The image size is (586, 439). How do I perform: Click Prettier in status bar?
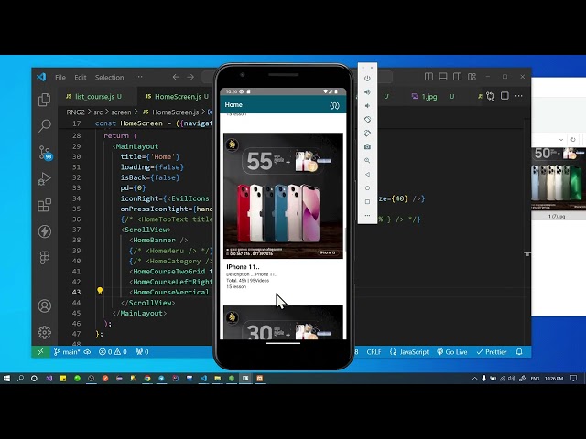492,351
